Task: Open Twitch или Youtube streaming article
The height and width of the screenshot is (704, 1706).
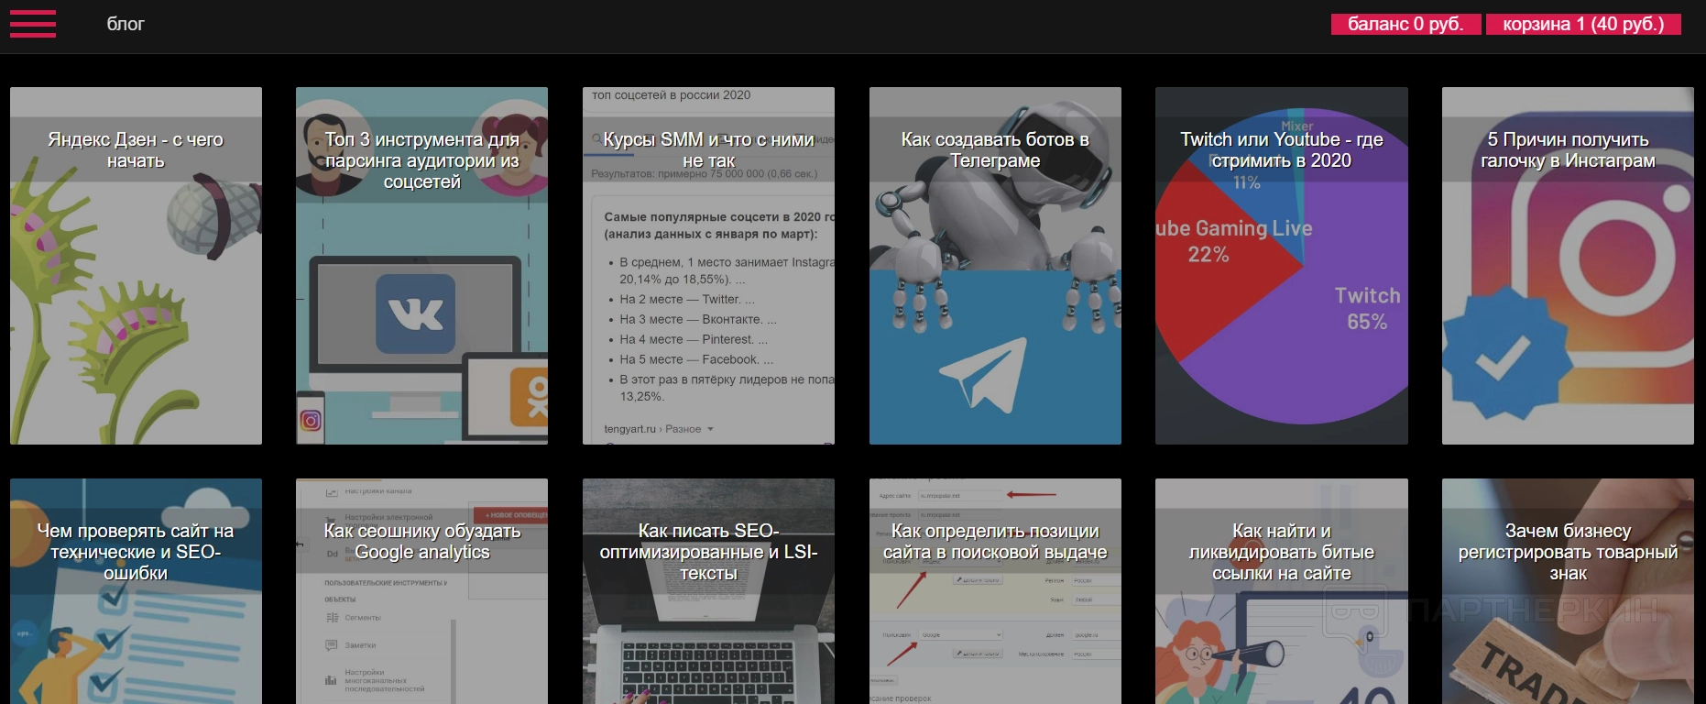Action: pyautogui.click(x=1281, y=150)
